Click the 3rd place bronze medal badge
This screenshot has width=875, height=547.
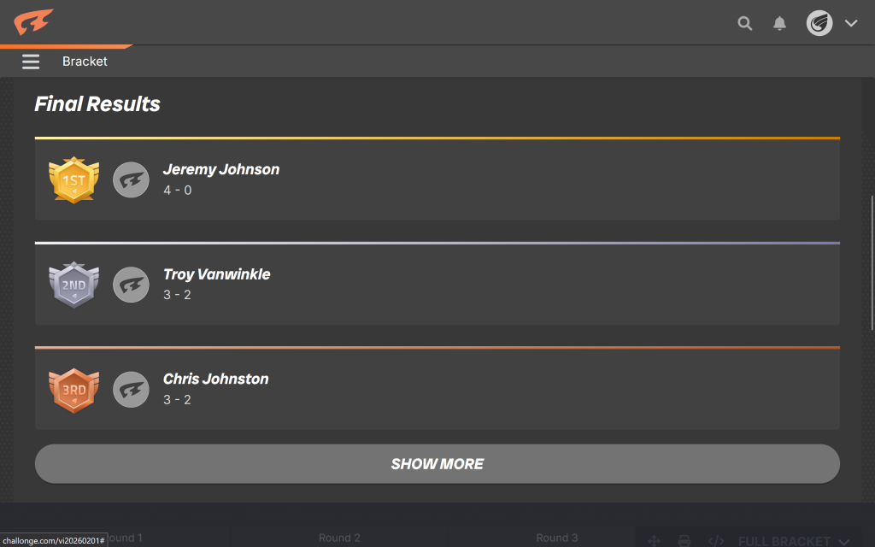click(74, 390)
